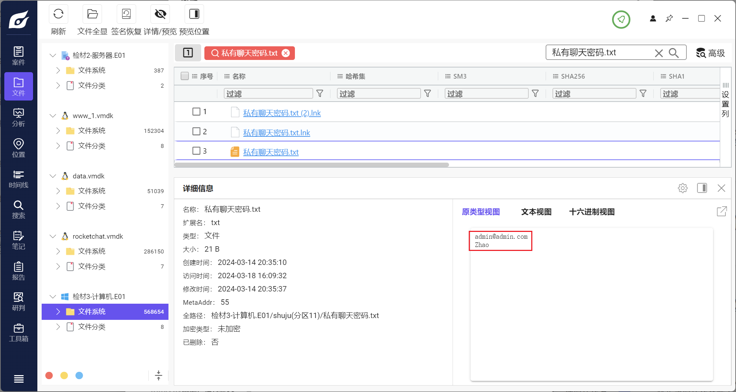
Task: Switch to 十六进制视图 tab
Action: point(592,212)
